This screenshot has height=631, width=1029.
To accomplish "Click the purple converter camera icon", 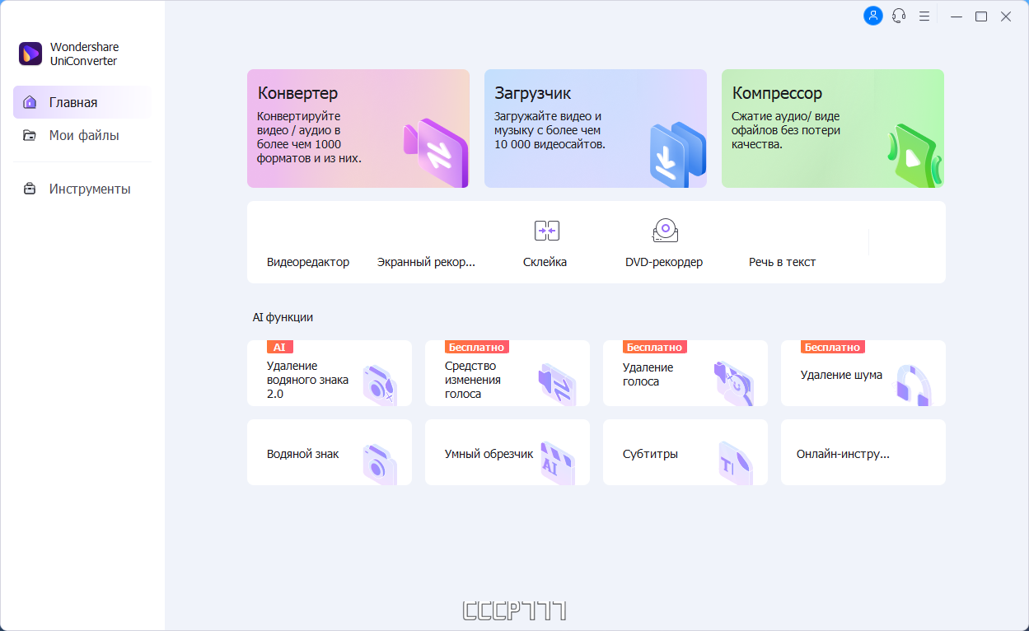I will [x=436, y=155].
